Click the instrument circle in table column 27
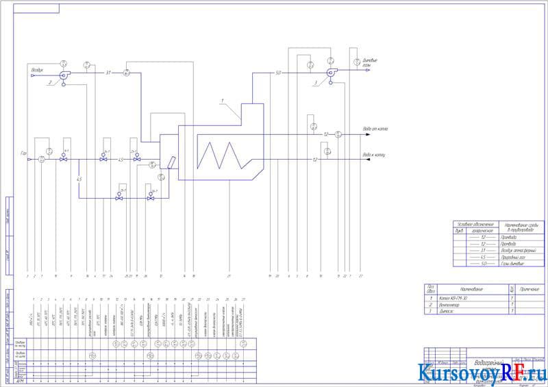This screenshot has width=548, height=387. pyautogui.click(x=243, y=344)
